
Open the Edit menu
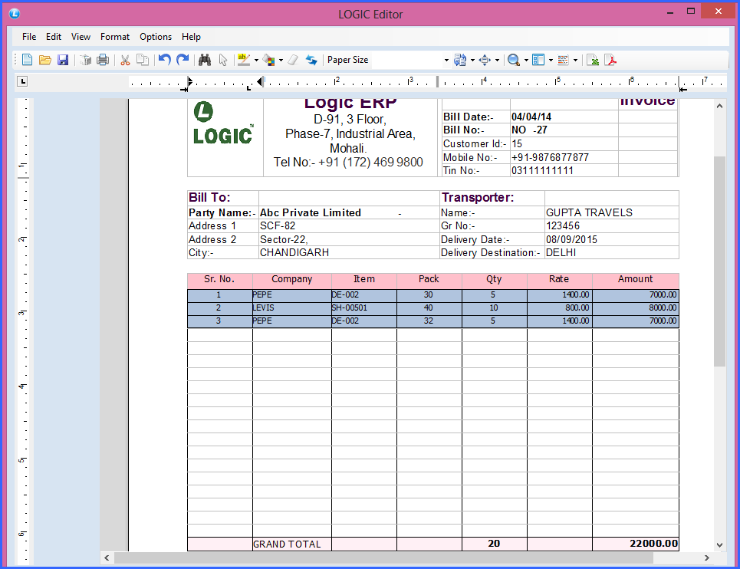coord(54,36)
